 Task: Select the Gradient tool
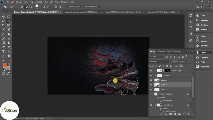(x=3, y=43)
